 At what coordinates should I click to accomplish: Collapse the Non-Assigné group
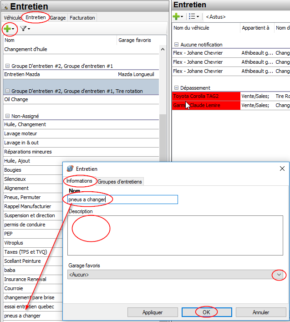[7, 116]
